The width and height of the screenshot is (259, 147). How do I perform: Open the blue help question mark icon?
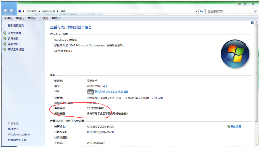click(252, 23)
